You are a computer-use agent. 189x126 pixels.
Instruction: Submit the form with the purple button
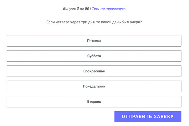click(x=148, y=117)
